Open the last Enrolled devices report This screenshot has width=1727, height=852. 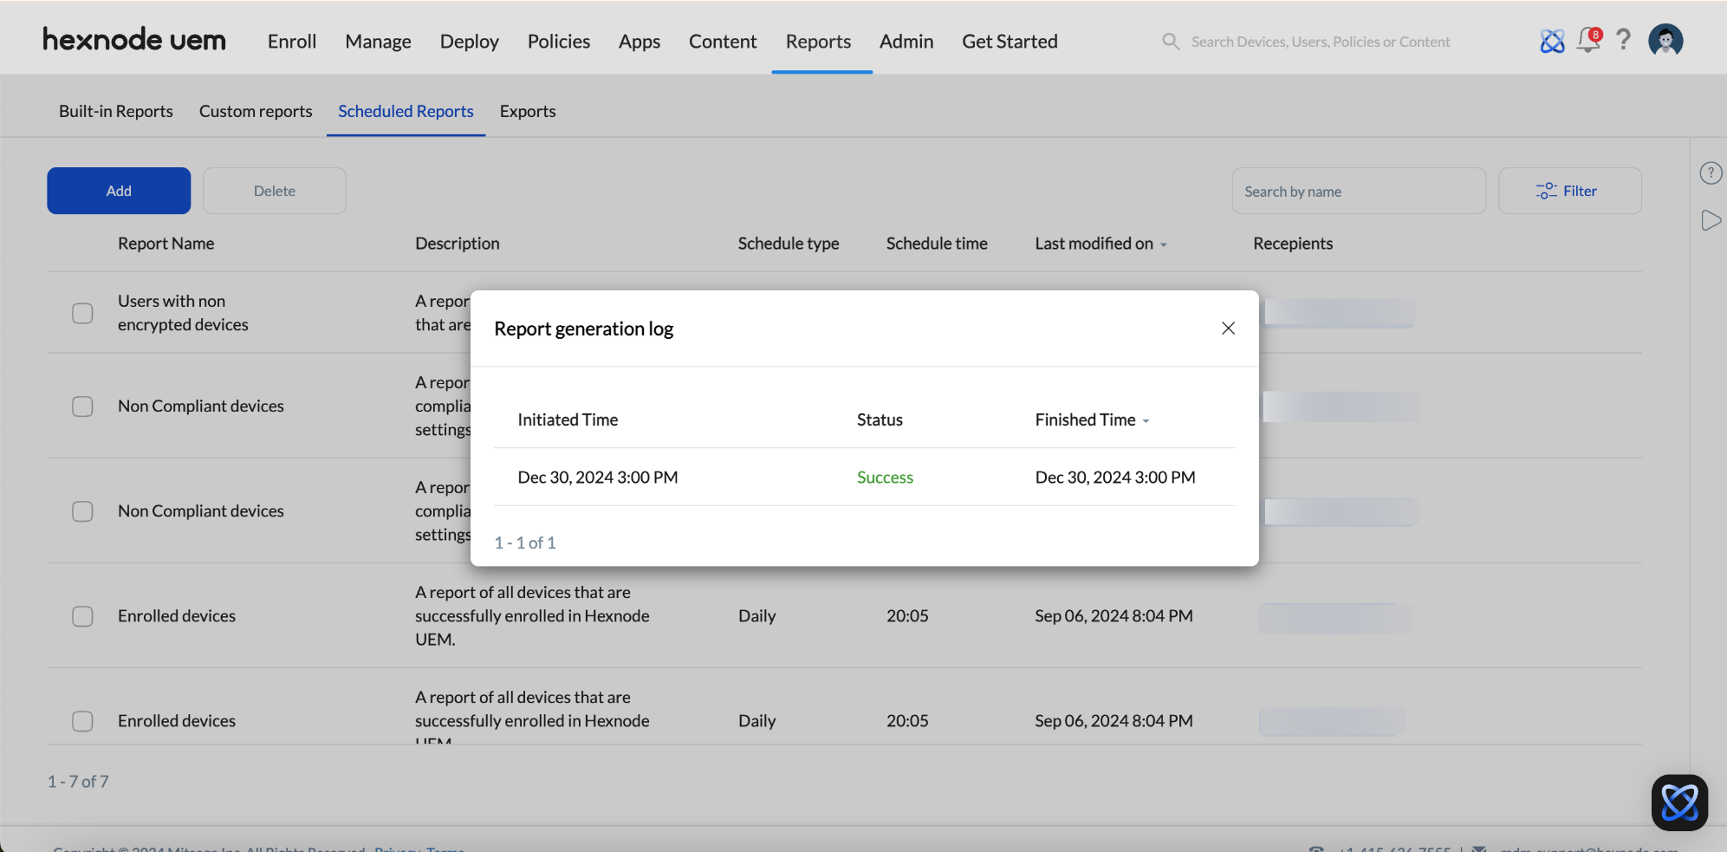click(177, 721)
